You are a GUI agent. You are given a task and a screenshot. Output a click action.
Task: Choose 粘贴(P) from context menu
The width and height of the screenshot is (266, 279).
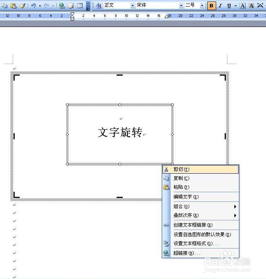pos(201,187)
